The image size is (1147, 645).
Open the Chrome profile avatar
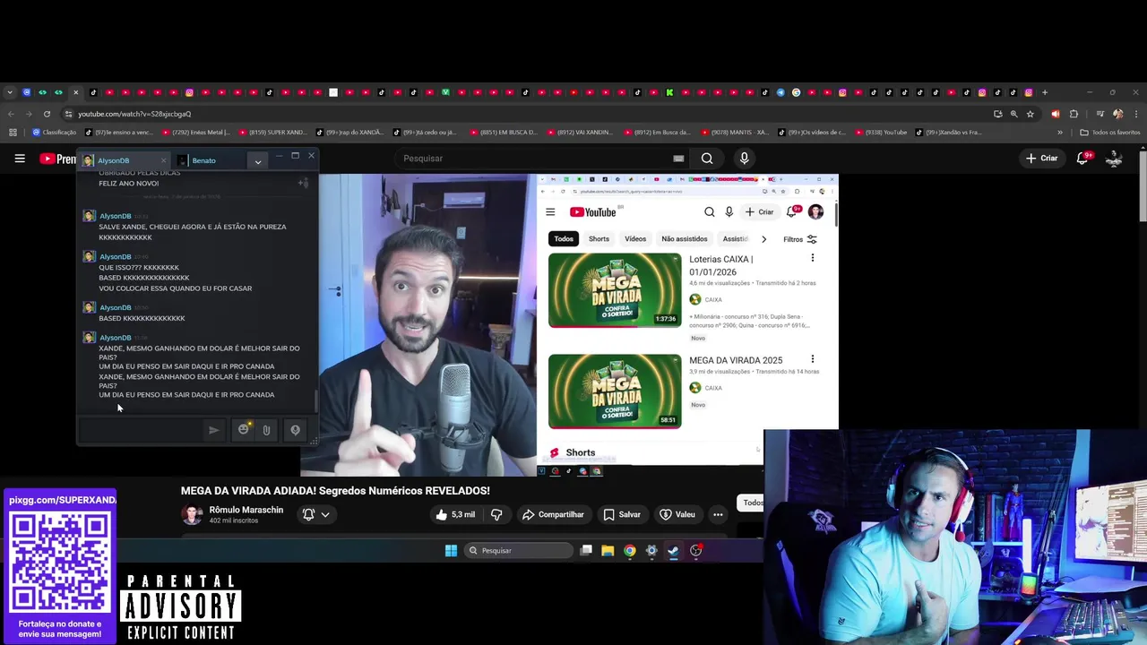1117,114
